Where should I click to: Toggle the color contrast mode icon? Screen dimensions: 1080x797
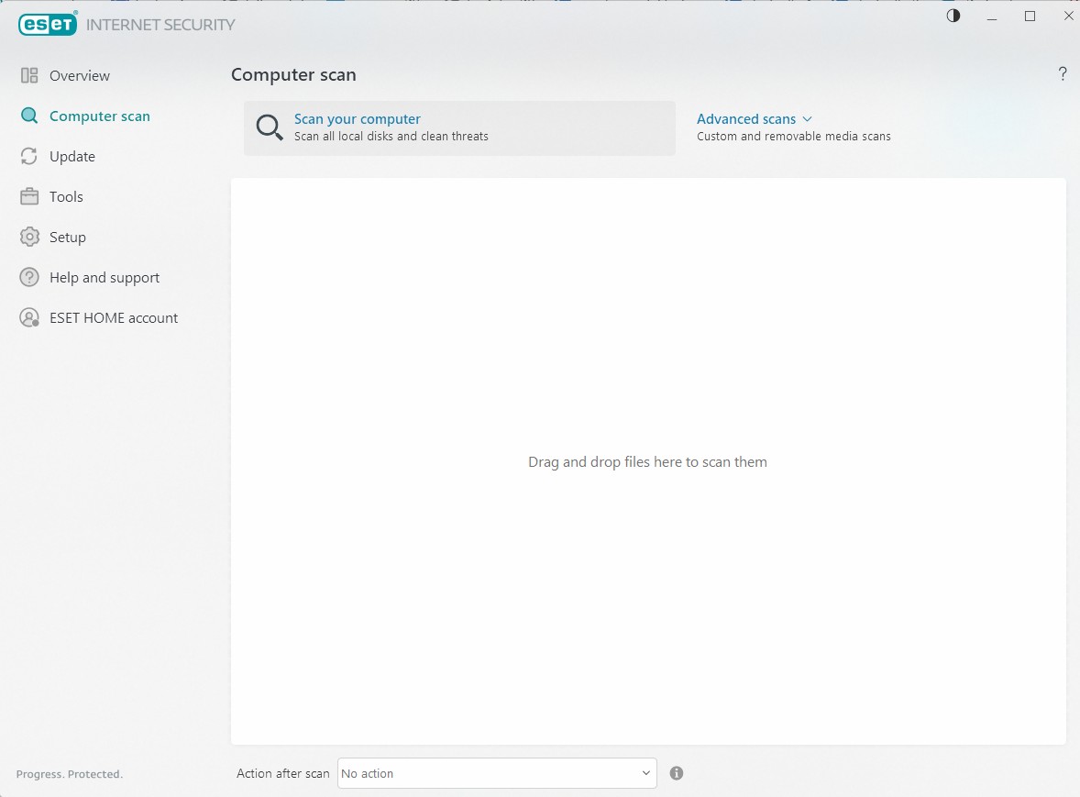point(953,16)
